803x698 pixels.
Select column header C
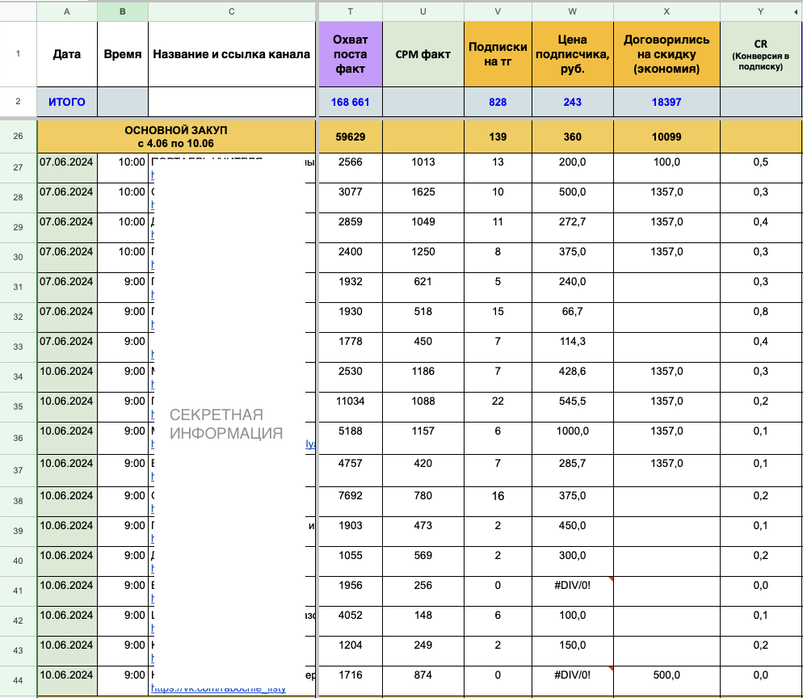pyautogui.click(x=232, y=11)
